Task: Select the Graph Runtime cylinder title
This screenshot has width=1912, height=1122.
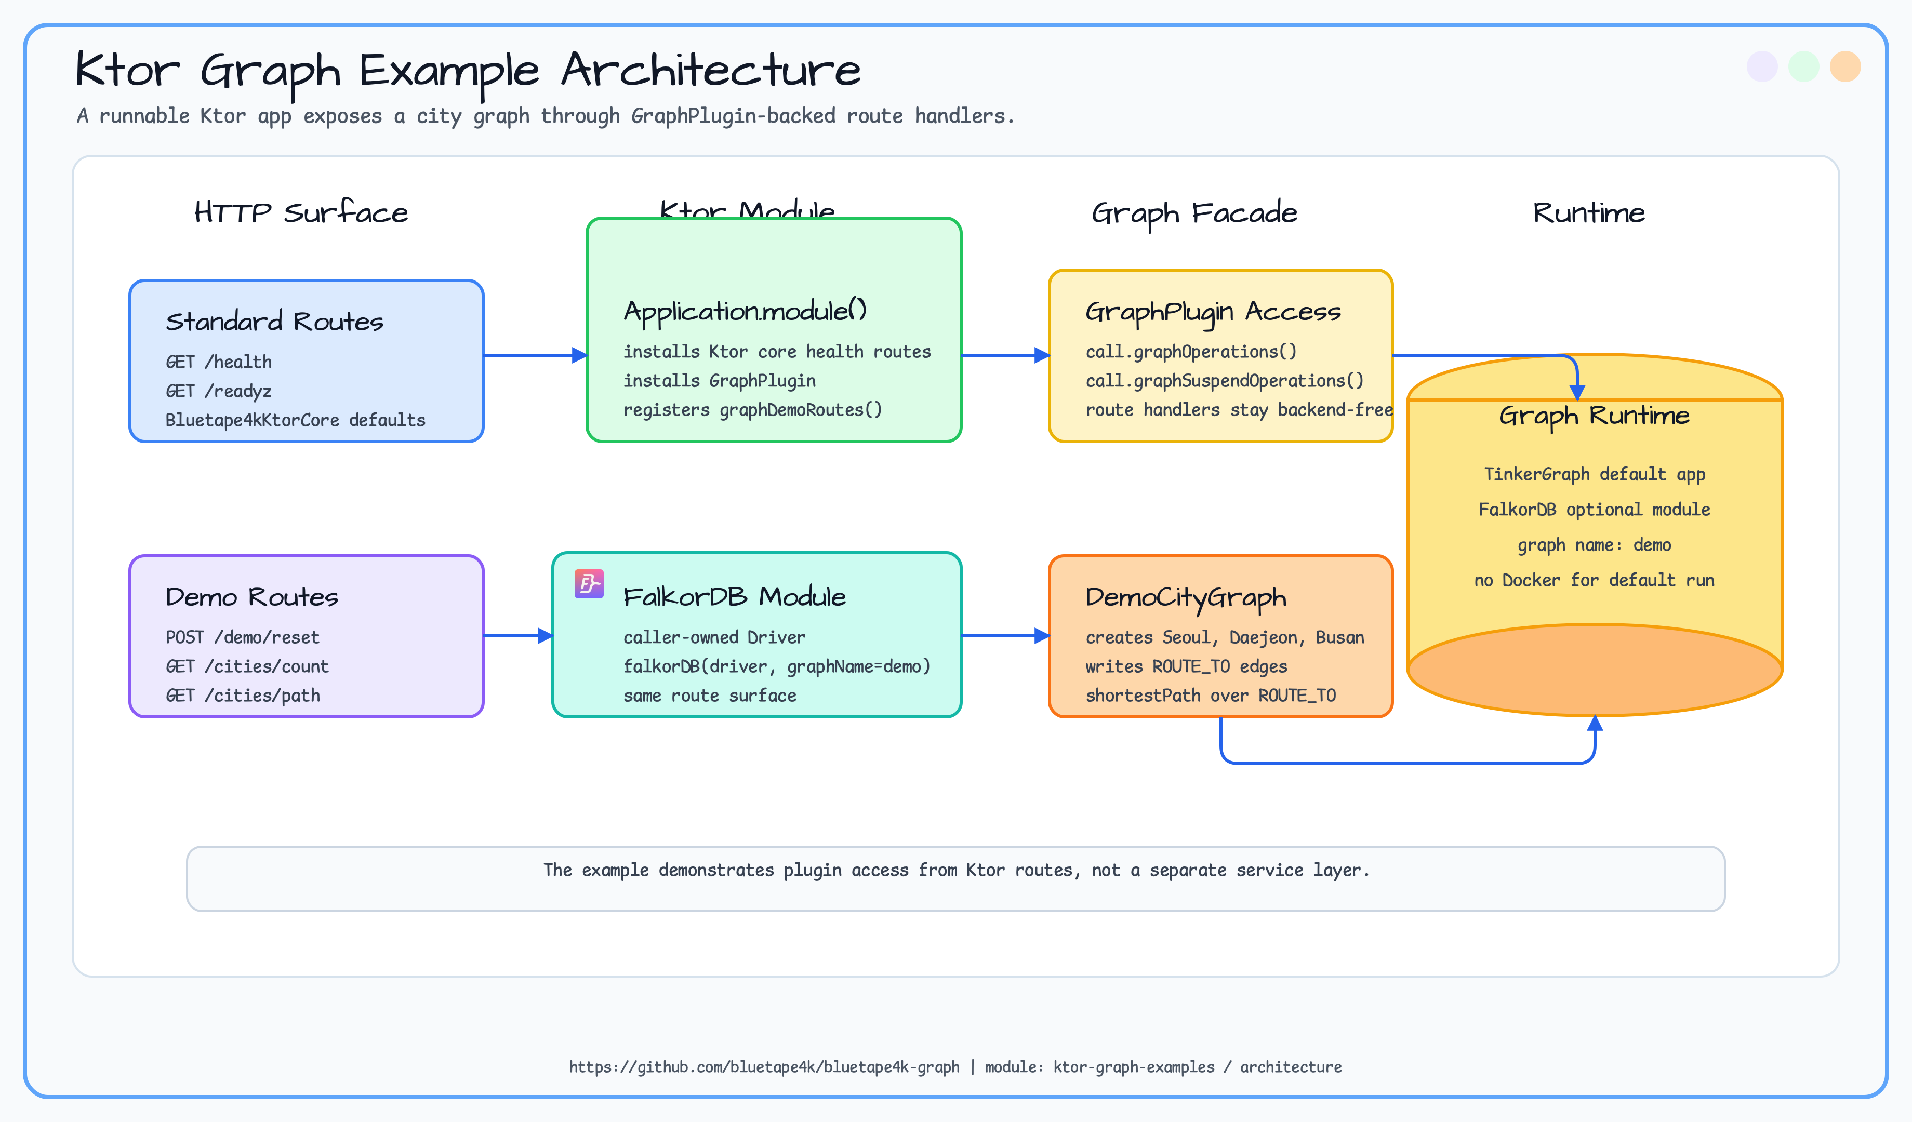Action: tap(1594, 416)
